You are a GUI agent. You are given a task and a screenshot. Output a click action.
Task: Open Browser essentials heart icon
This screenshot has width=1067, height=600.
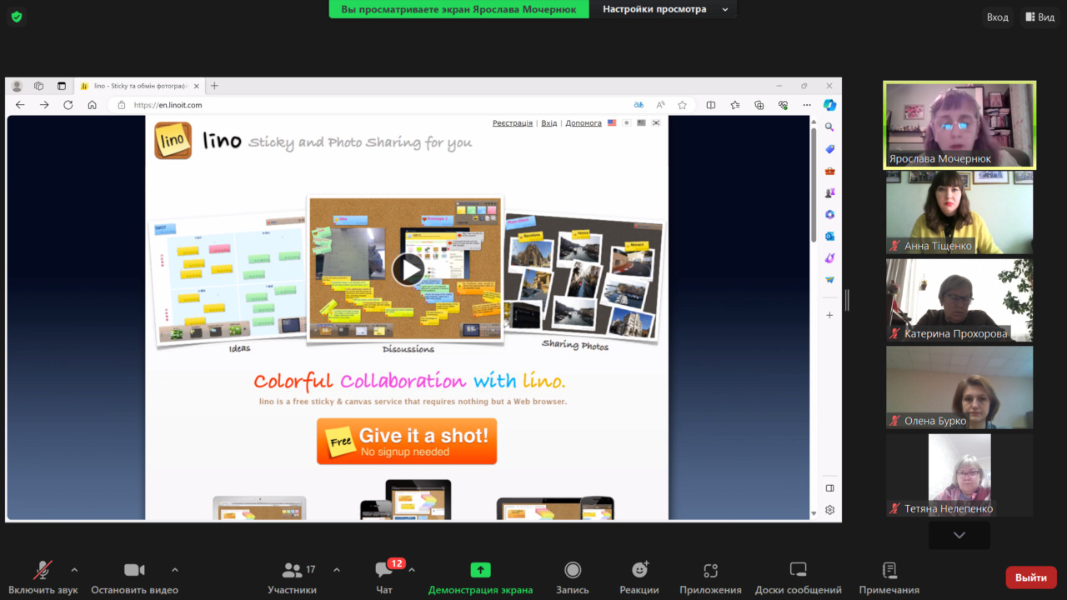point(783,105)
